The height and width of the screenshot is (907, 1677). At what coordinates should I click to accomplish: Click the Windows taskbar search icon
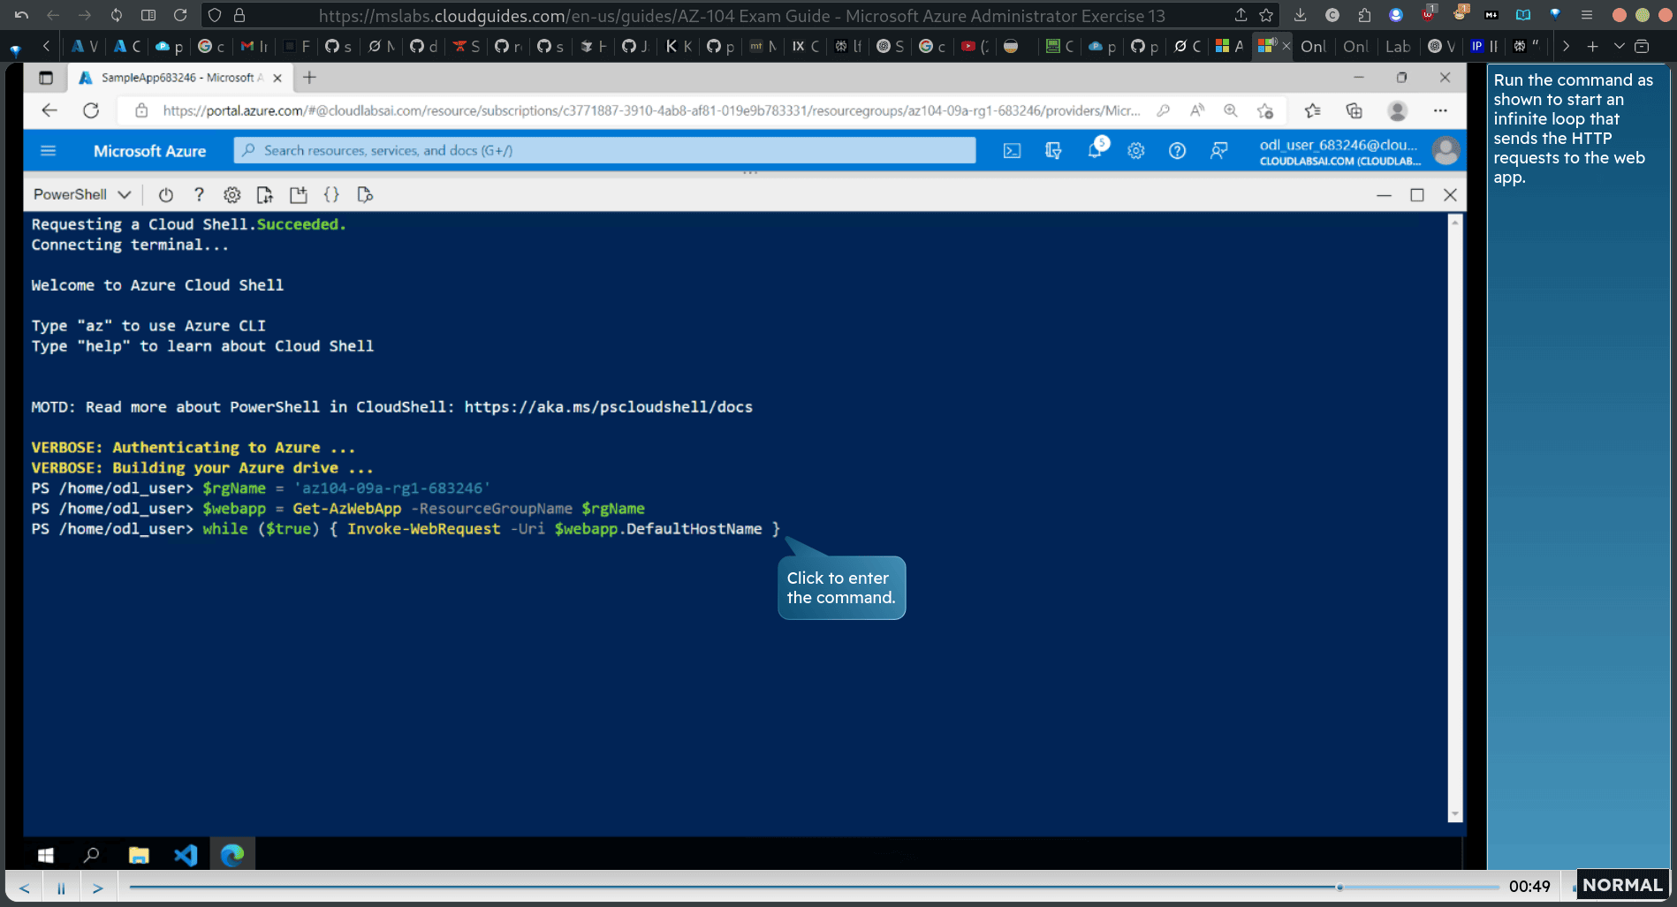[x=91, y=855]
